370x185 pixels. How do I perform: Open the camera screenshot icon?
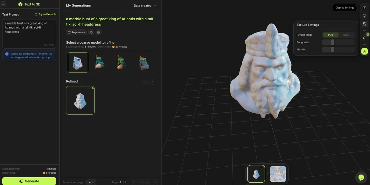(364, 8)
